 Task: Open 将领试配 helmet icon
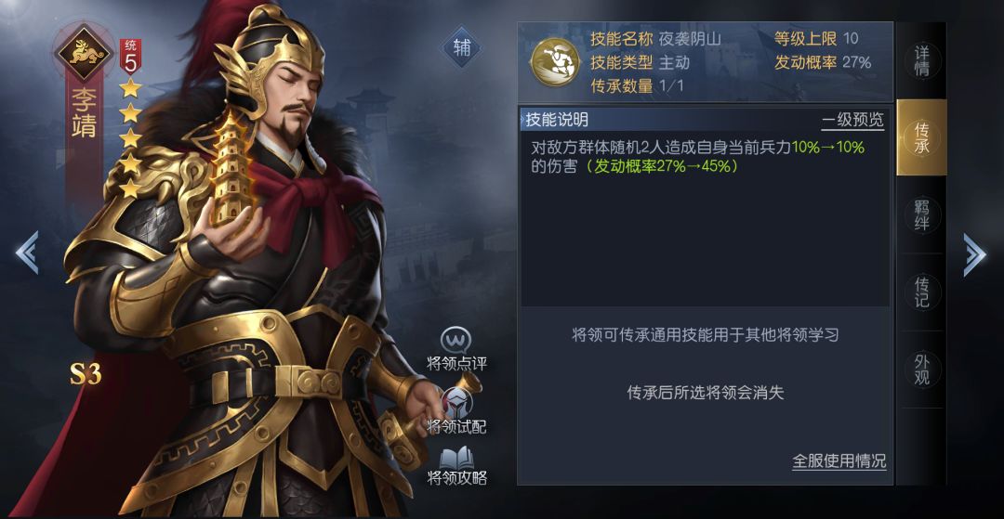point(456,403)
